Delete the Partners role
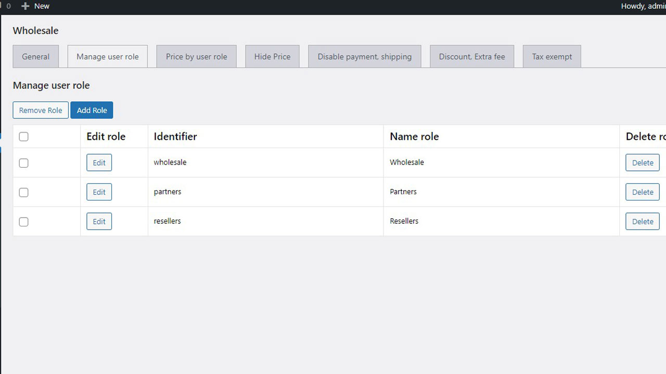This screenshot has height=374, width=666. [x=643, y=192]
